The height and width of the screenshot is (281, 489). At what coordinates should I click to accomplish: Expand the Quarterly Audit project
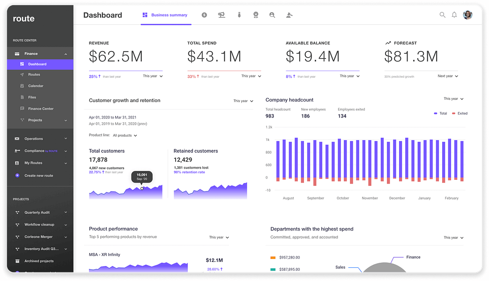click(x=66, y=212)
